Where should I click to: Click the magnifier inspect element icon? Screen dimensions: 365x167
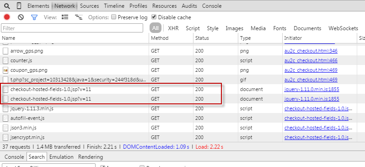point(7,6)
